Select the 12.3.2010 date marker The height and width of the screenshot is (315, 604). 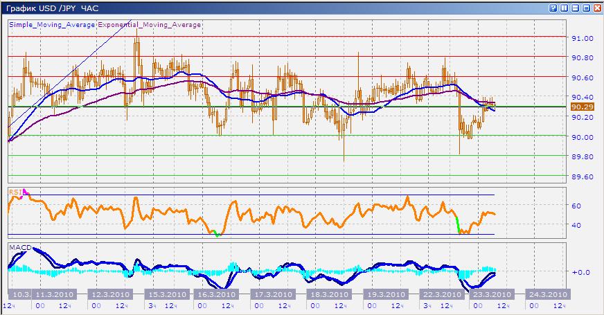coord(110,295)
